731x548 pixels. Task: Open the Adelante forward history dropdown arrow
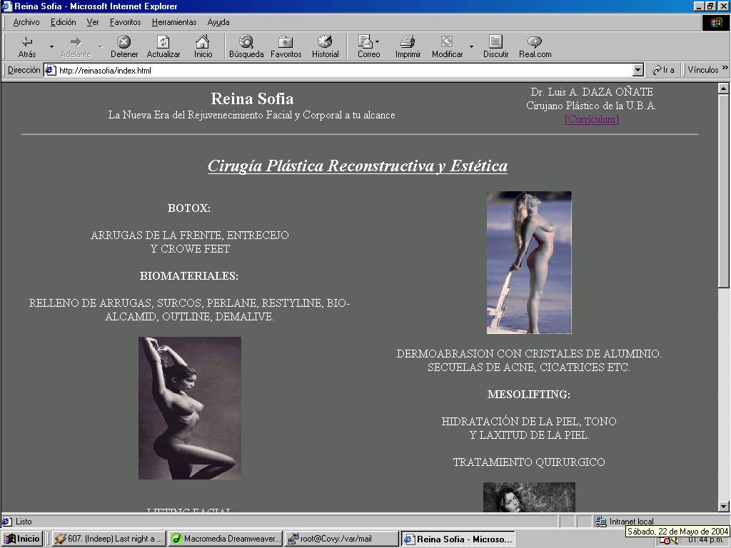tap(100, 47)
